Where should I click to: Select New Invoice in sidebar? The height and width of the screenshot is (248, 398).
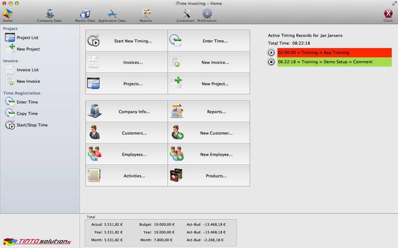22,81
